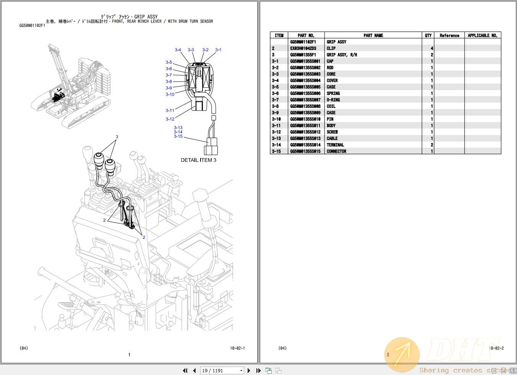
Task: Go to the previous page
Action: click(194, 370)
